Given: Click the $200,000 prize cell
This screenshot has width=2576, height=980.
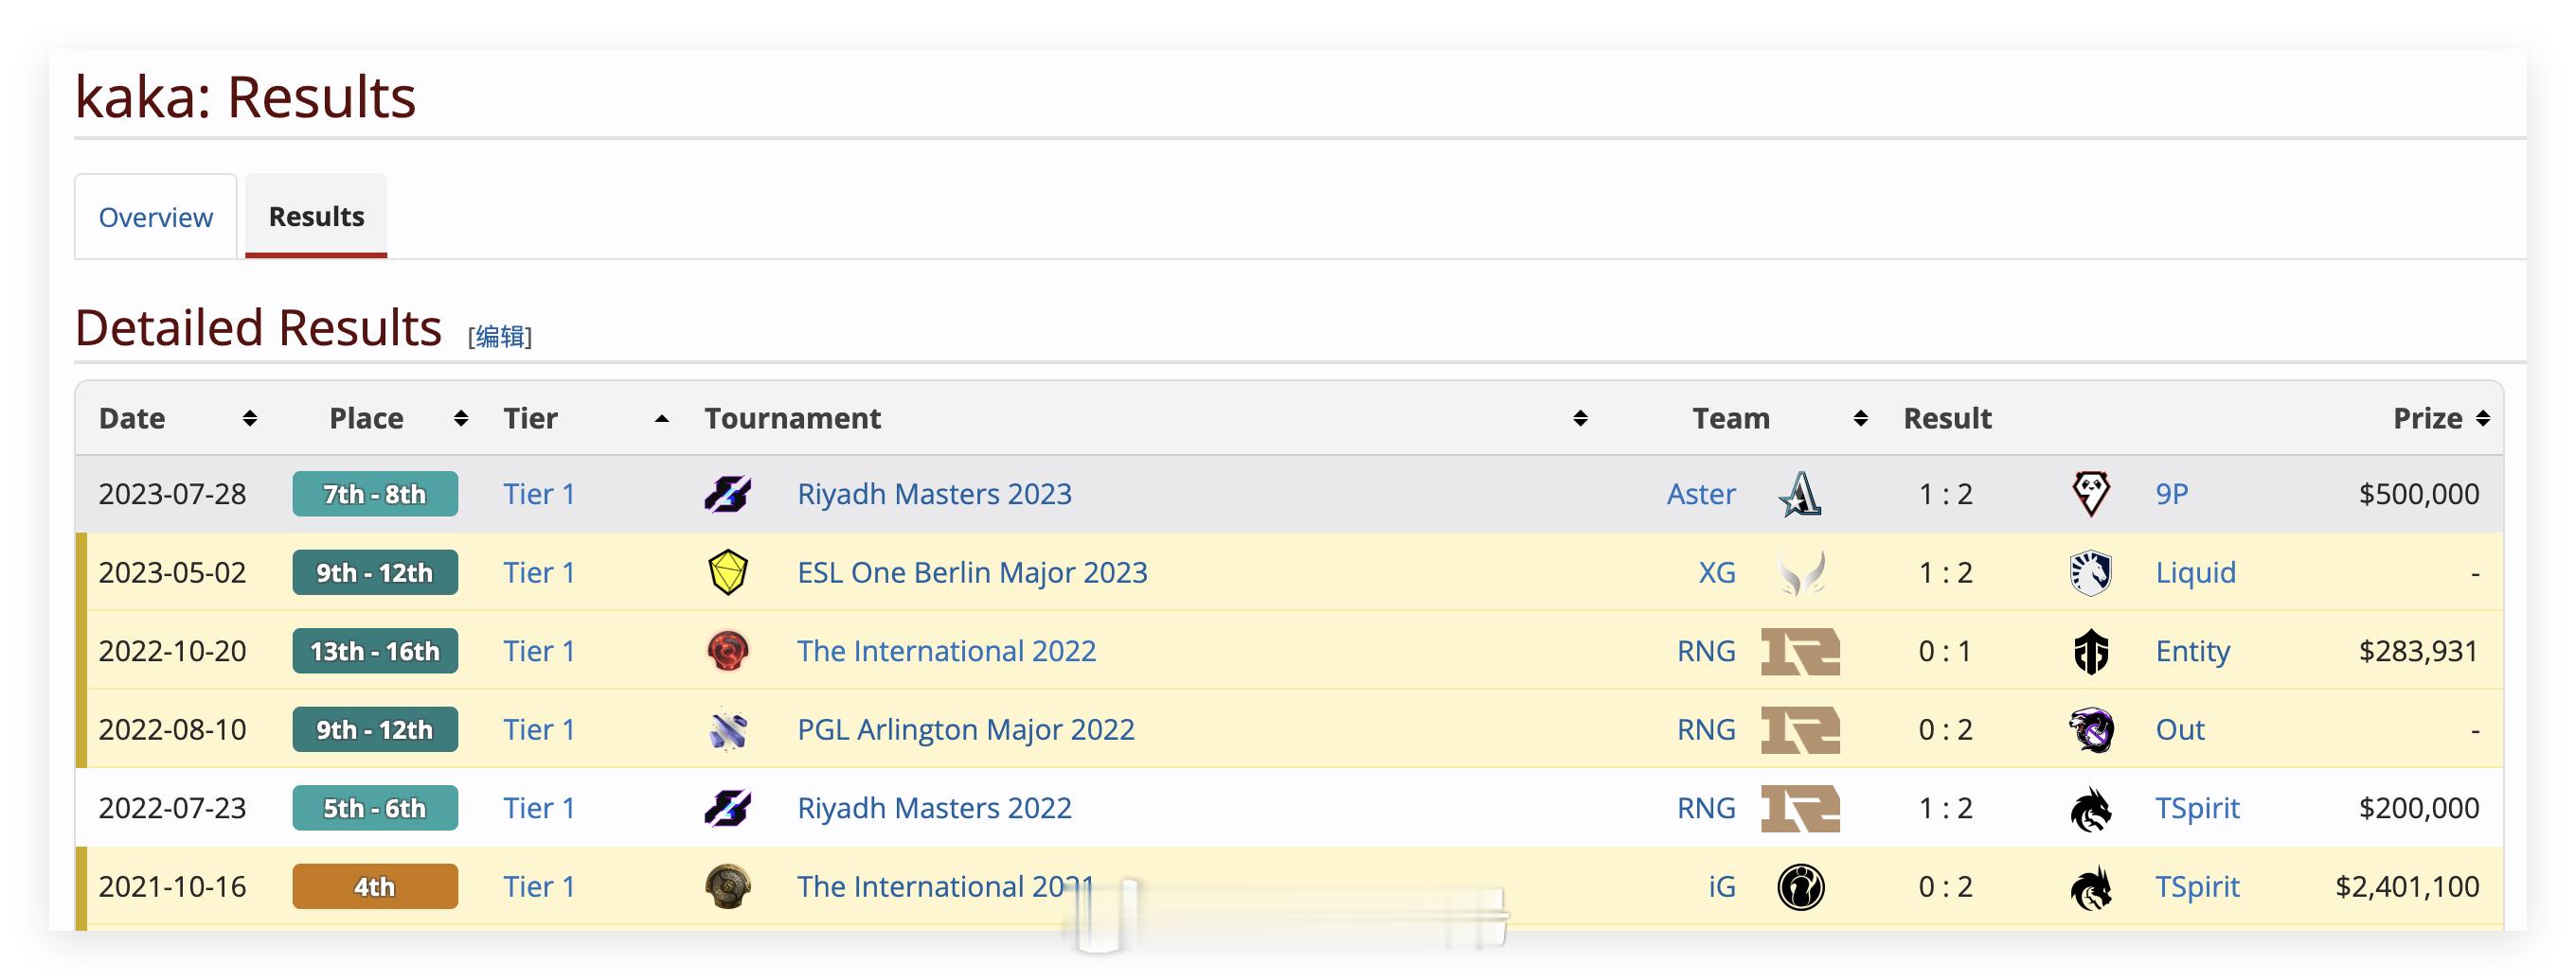Looking at the screenshot, I should click(x=2418, y=808).
